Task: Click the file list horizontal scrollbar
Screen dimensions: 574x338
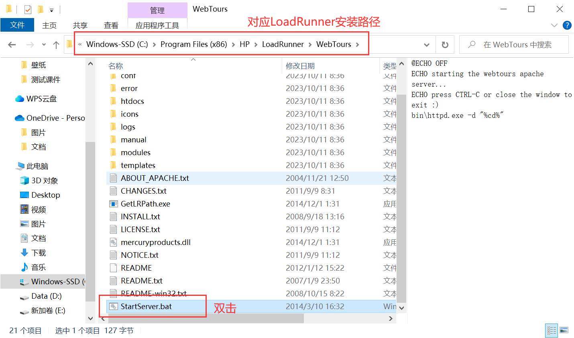Action: tap(206, 318)
